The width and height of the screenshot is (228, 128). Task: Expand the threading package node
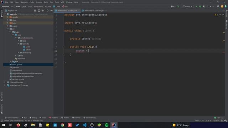pos(19,53)
